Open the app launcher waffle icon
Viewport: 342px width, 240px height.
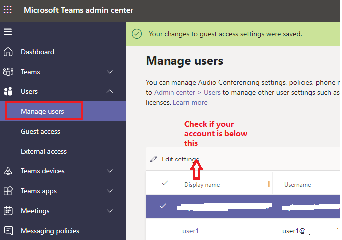[x=8, y=10]
